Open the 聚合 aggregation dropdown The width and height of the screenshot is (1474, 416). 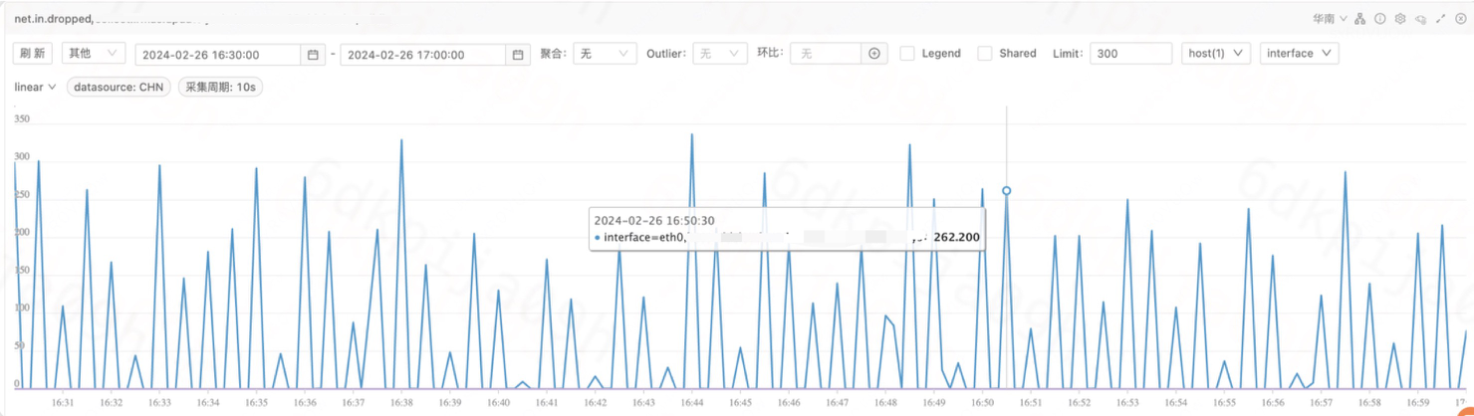(605, 54)
